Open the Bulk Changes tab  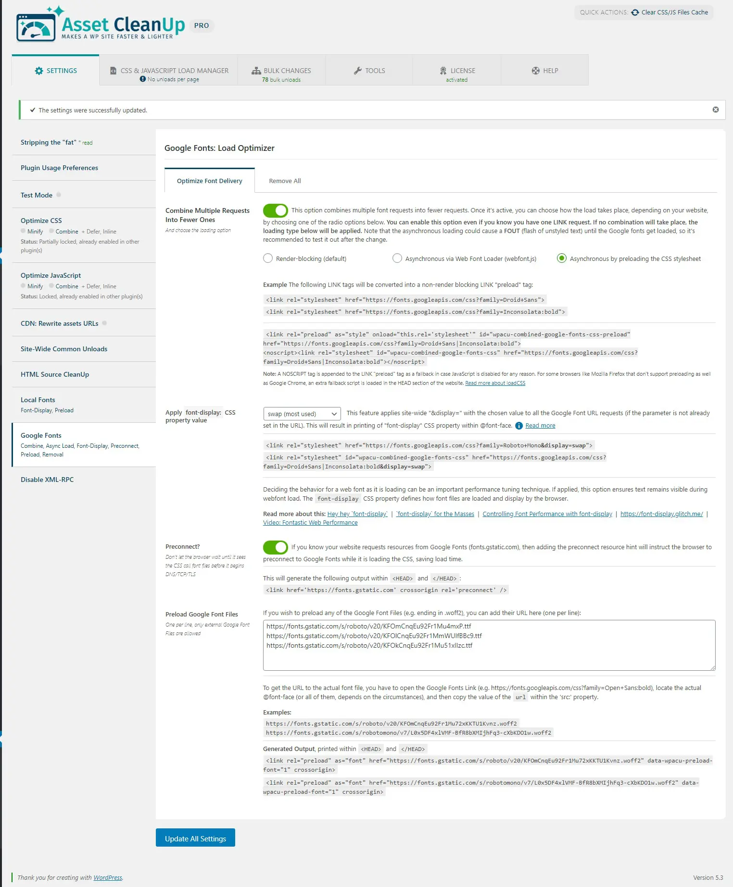pos(281,71)
